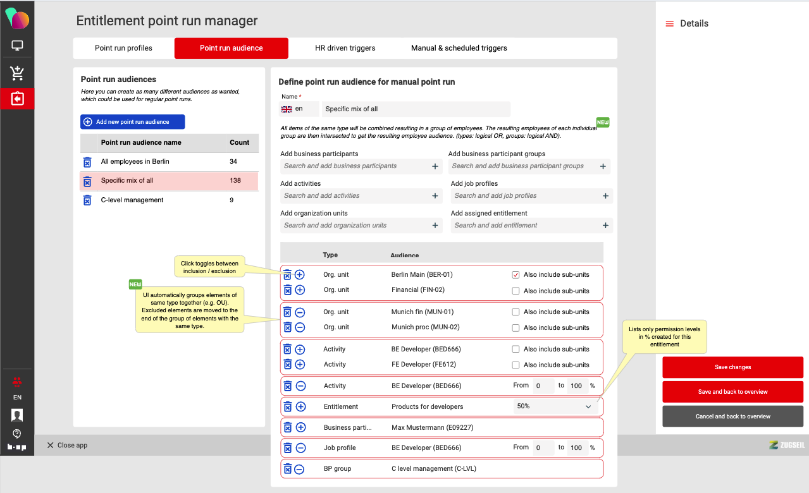The width and height of the screenshot is (809, 493).
Task: Click the Save changes button
Action: (732, 367)
